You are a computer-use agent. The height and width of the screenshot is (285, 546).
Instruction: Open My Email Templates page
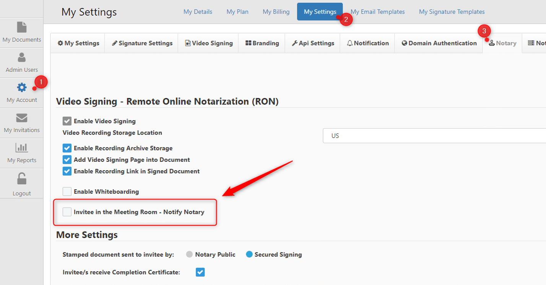pyautogui.click(x=377, y=12)
